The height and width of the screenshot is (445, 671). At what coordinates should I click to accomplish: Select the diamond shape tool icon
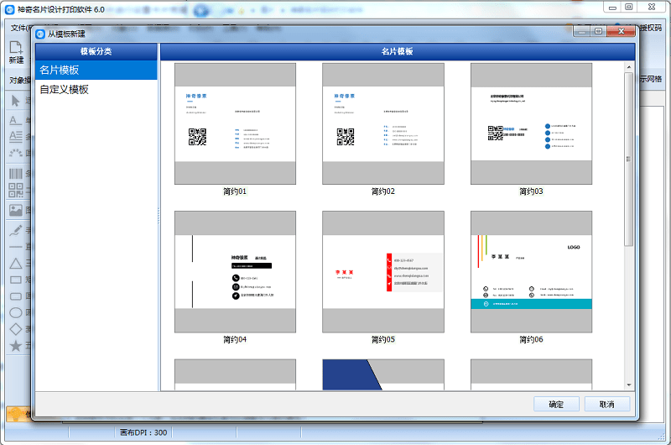16,329
